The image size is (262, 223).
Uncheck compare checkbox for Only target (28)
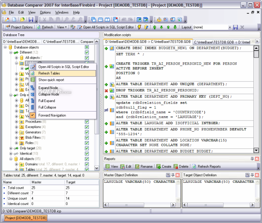click(x=87, y=148)
